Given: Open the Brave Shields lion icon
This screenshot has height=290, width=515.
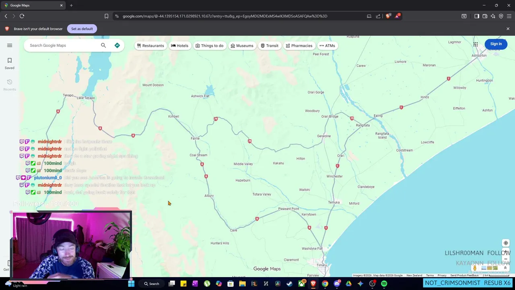Looking at the screenshot, I should [x=388, y=16].
